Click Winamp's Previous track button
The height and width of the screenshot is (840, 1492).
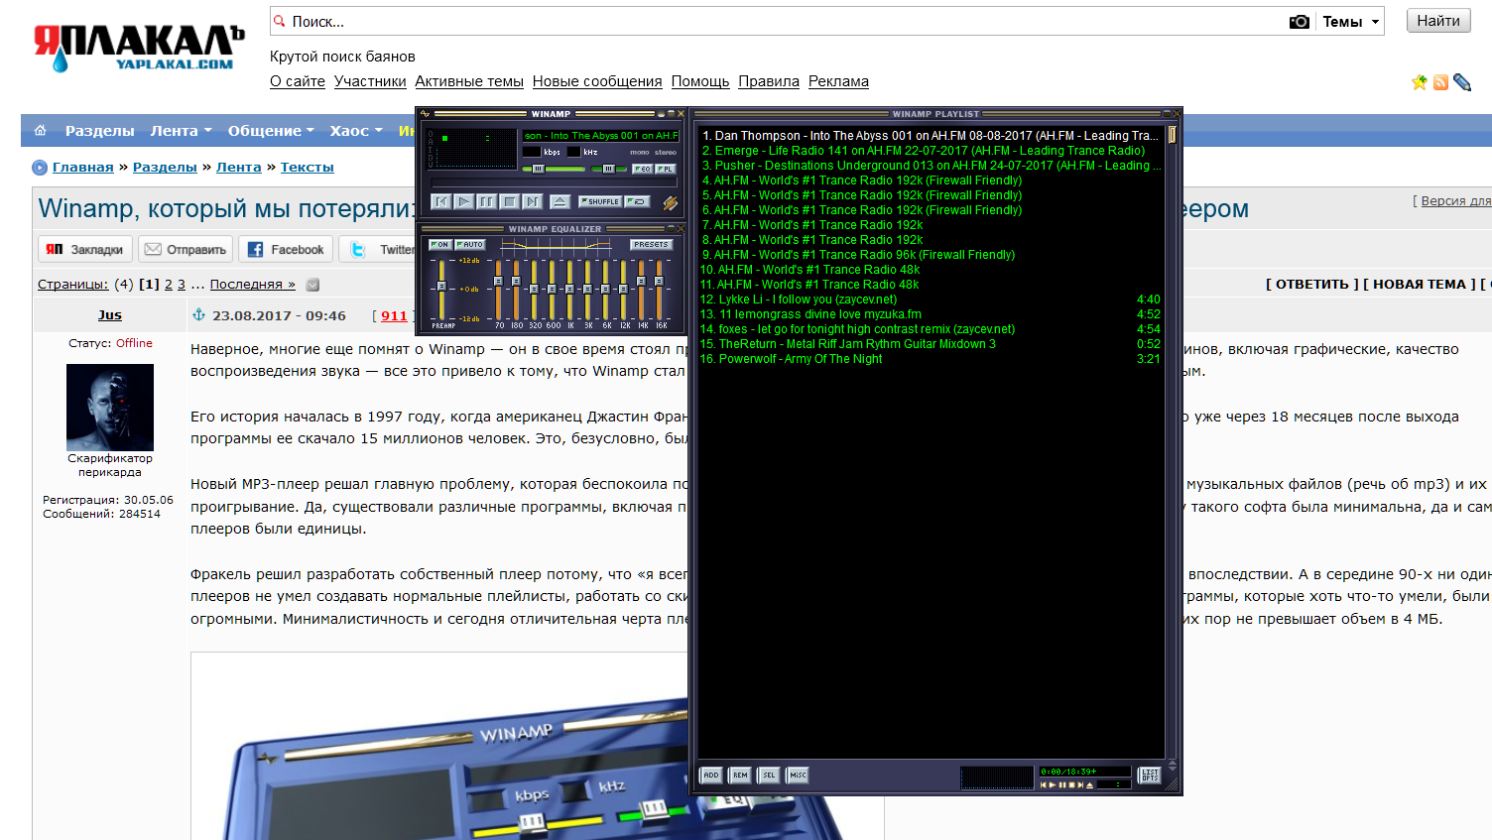[441, 201]
